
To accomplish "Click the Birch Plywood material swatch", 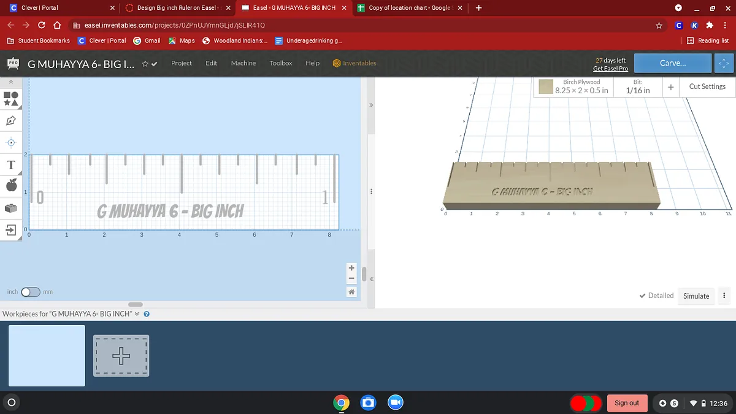I will [546, 87].
